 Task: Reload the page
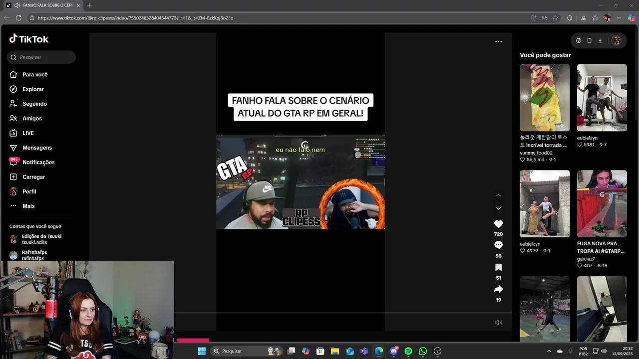coord(18,18)
